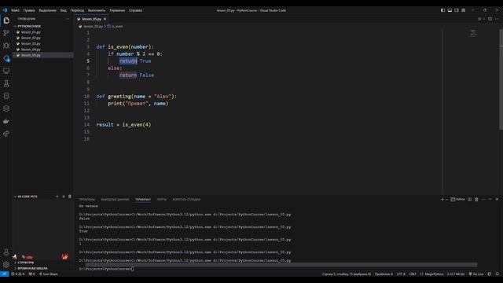Open the Remote Explorer monitor icon

6,71
